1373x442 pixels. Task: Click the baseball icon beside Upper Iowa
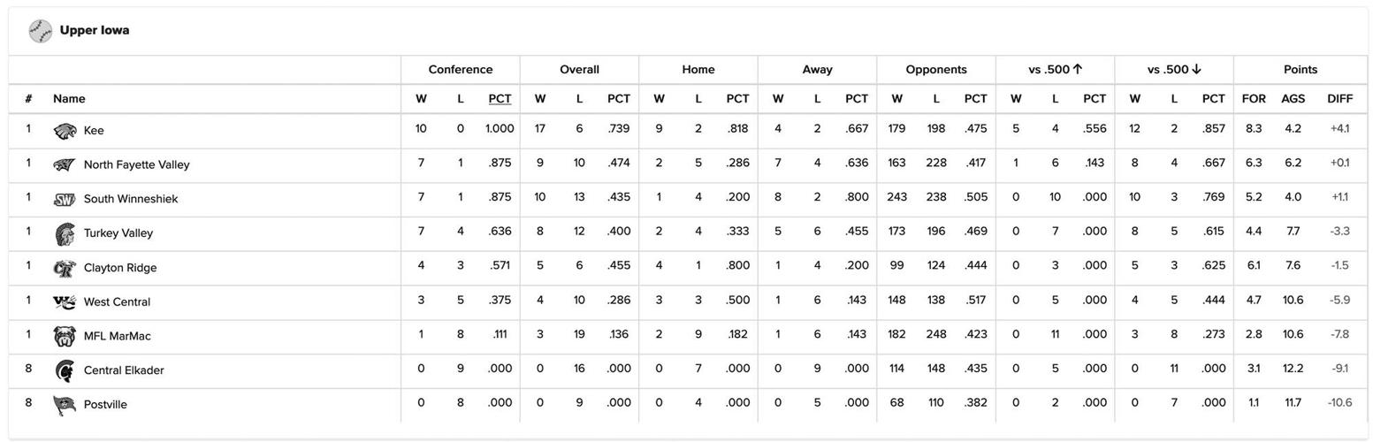coord(41,31)
